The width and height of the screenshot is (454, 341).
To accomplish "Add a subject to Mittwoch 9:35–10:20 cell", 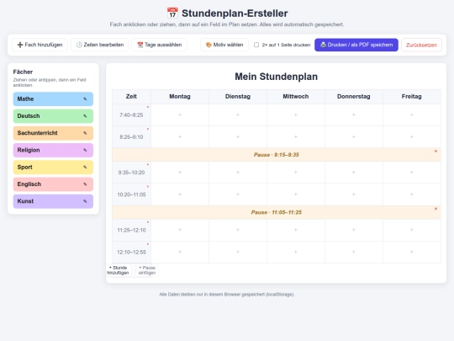I will (296, 173).
